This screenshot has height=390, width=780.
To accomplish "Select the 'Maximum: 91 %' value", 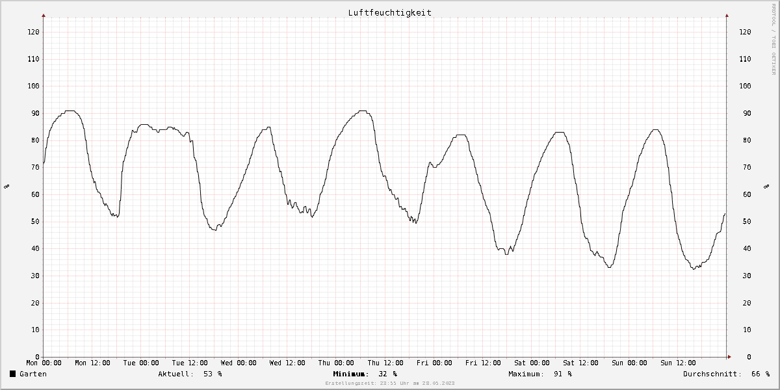I will (x=540, y=374).
